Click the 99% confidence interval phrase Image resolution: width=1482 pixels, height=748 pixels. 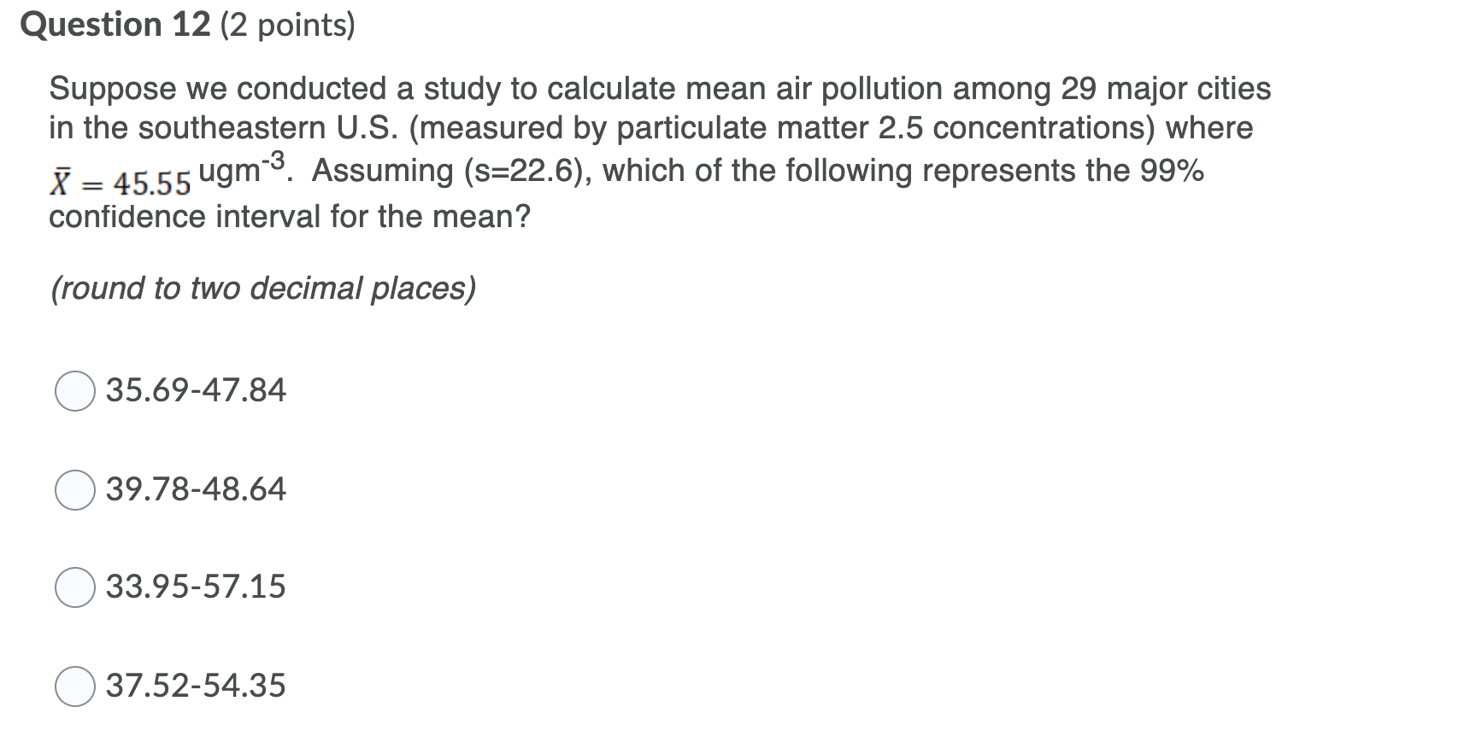[1173, 169]
